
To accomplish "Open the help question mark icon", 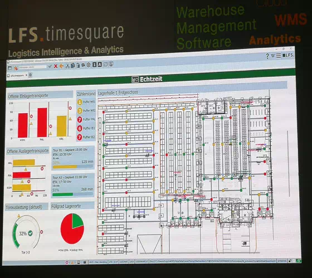I will tap(267, 56).
